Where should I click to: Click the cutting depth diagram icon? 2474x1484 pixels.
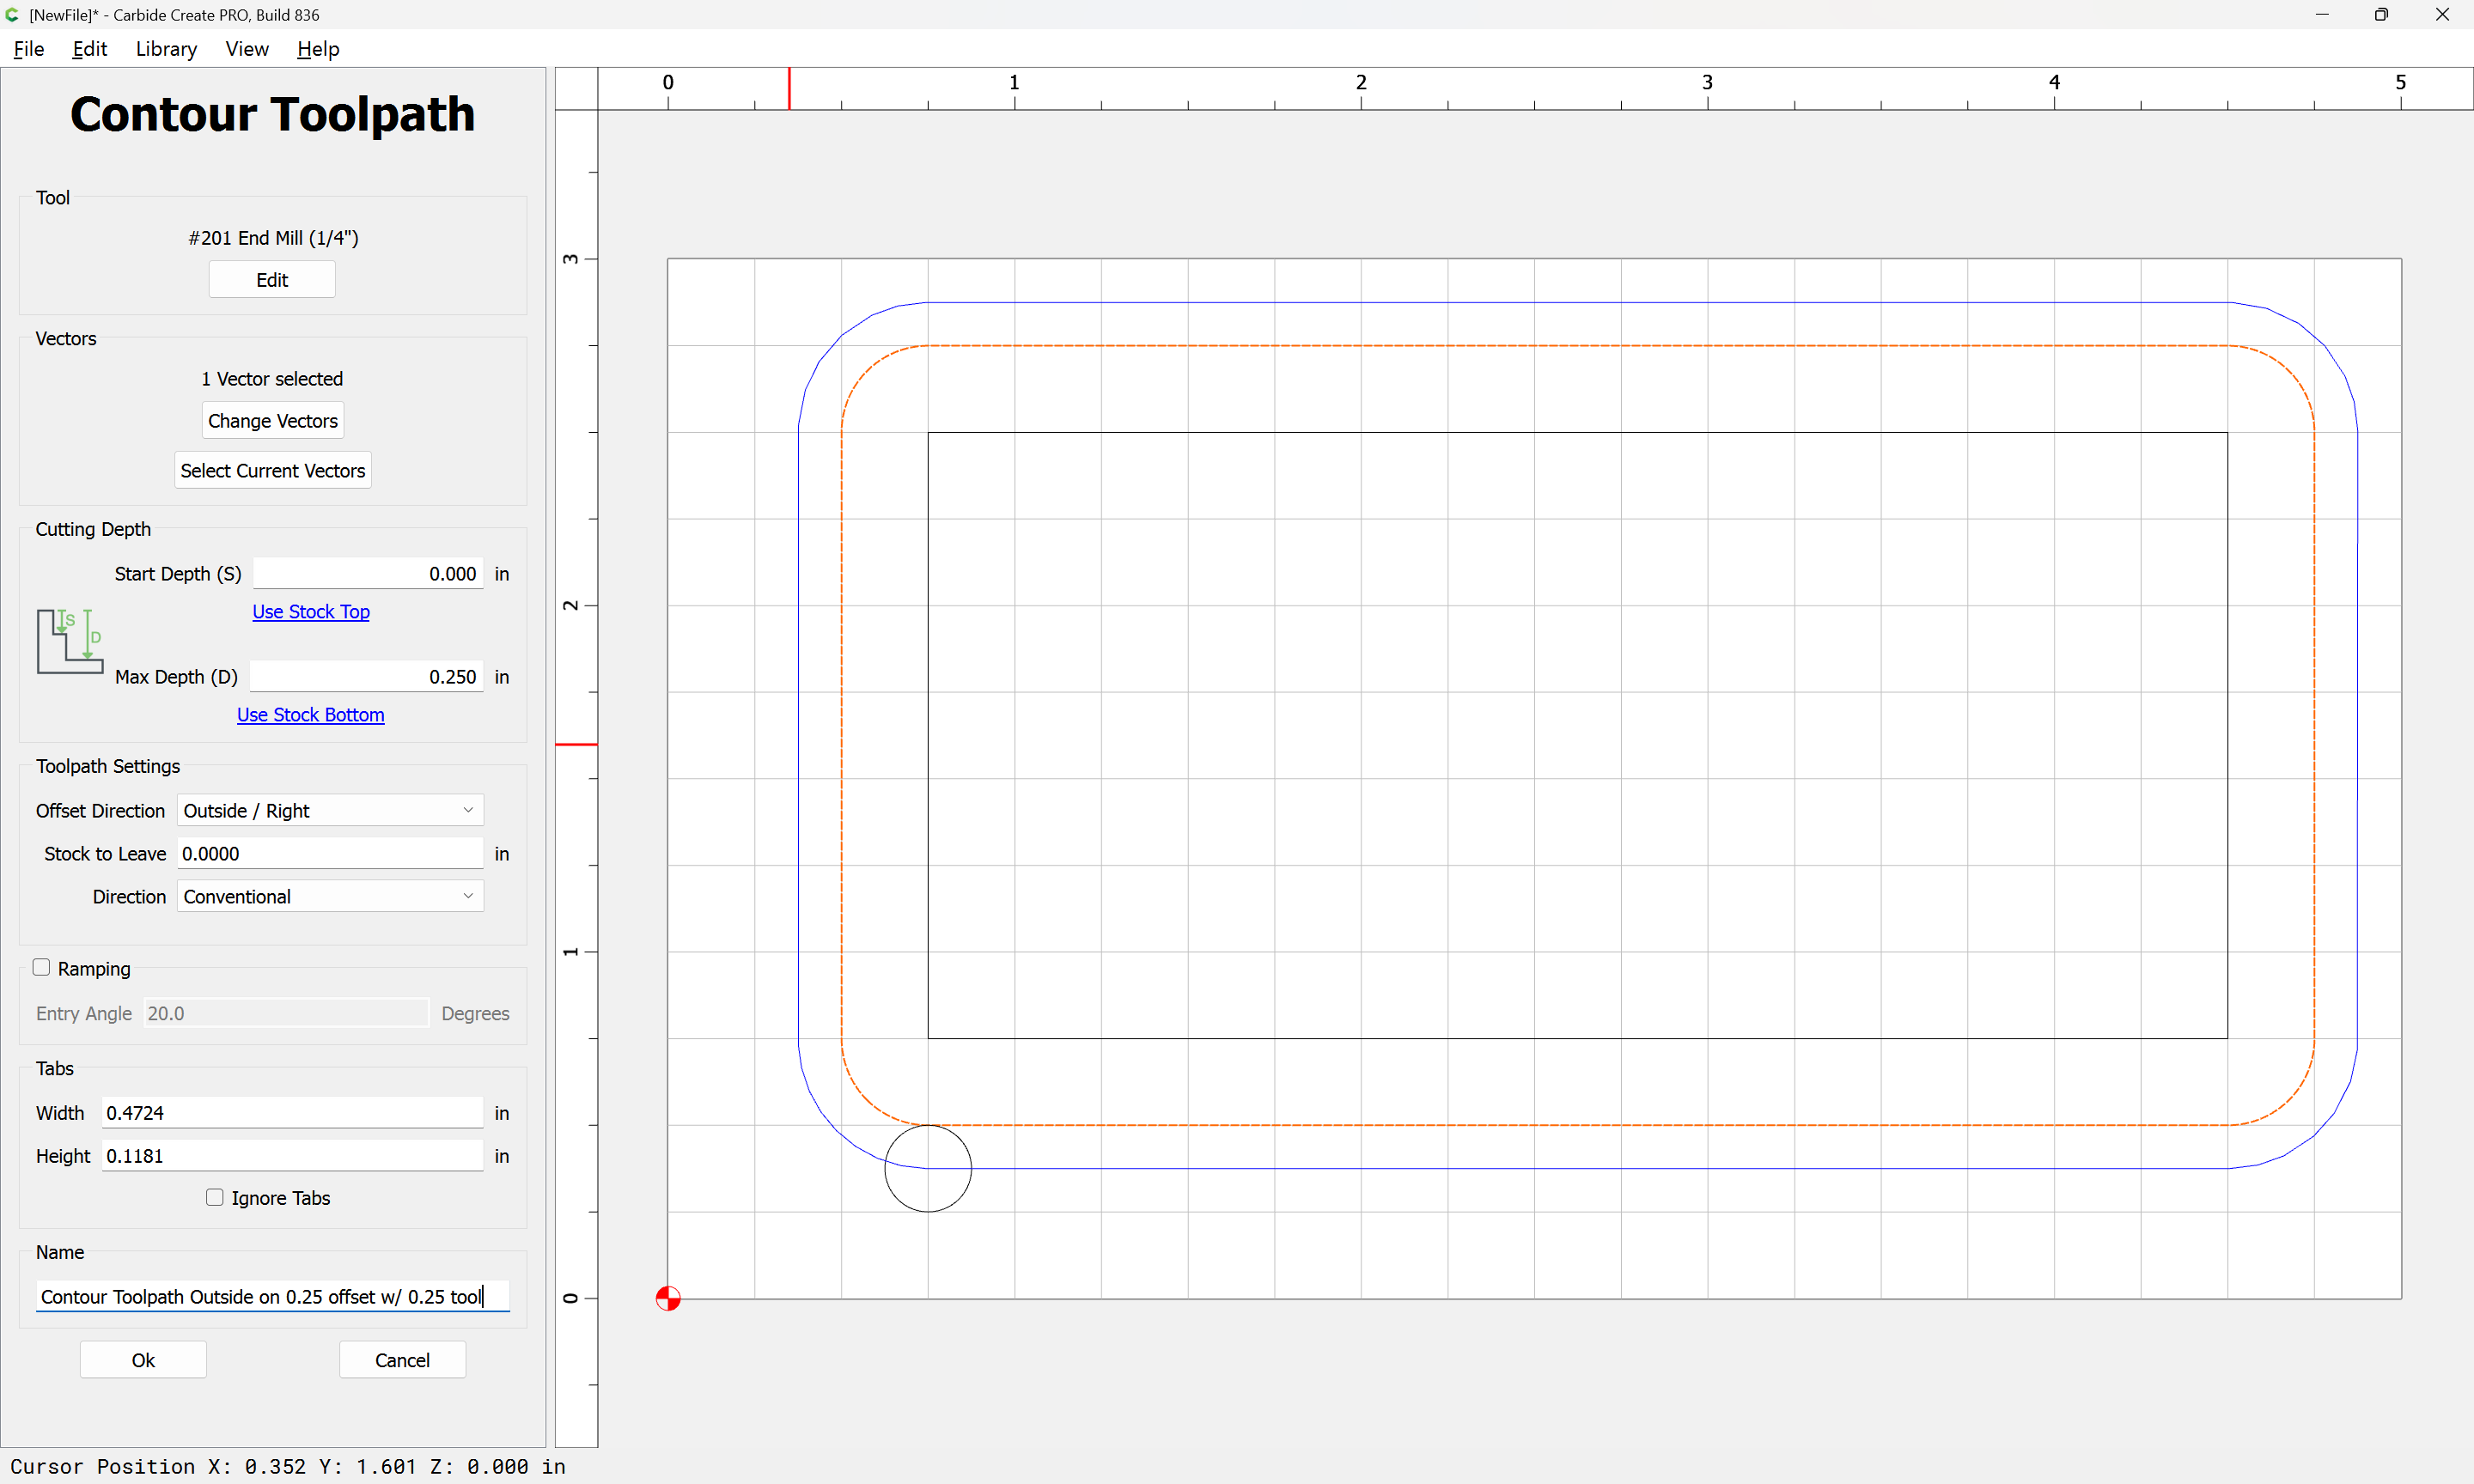point(70,641)
